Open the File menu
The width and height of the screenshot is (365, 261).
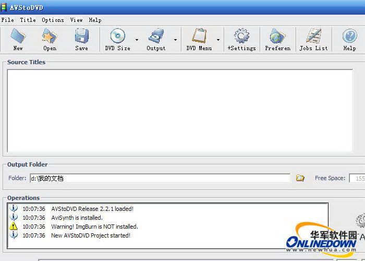click(x=7, y=20)
